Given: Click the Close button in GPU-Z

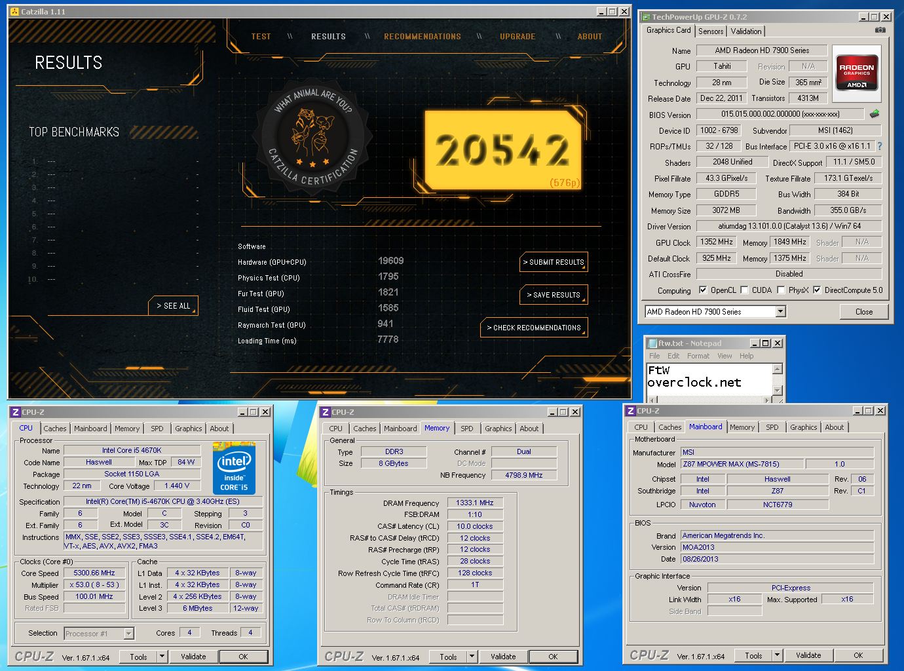Looking at the screenshot, I should point(864,312).
